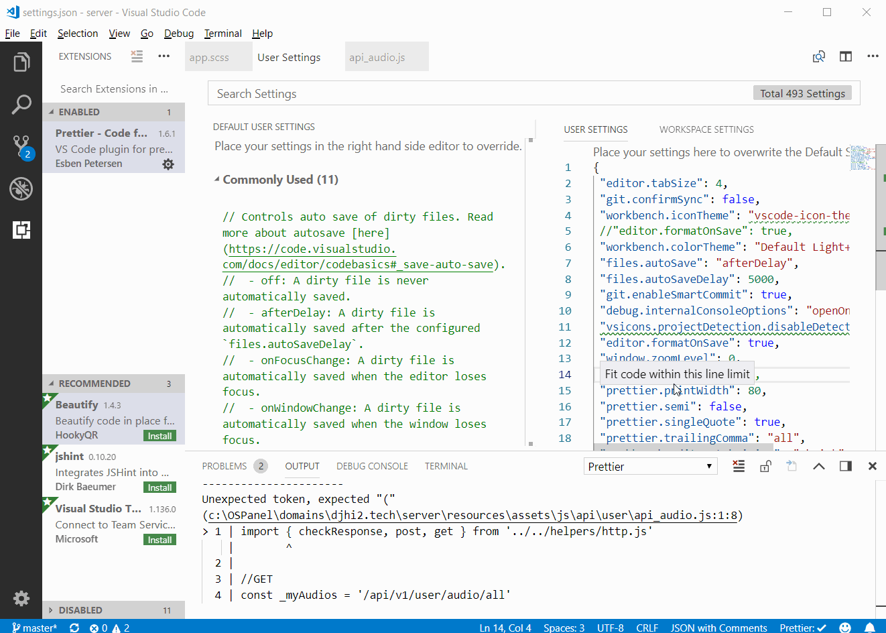Open editor more actions ellipsis

click(x=873, y=56)
